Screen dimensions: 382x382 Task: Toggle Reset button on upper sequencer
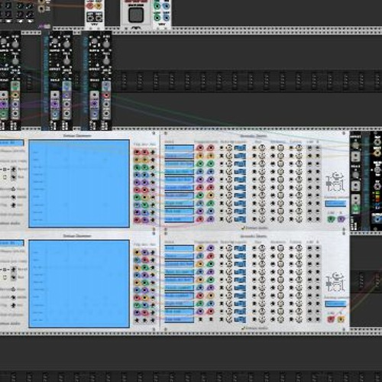coord(13,169)
